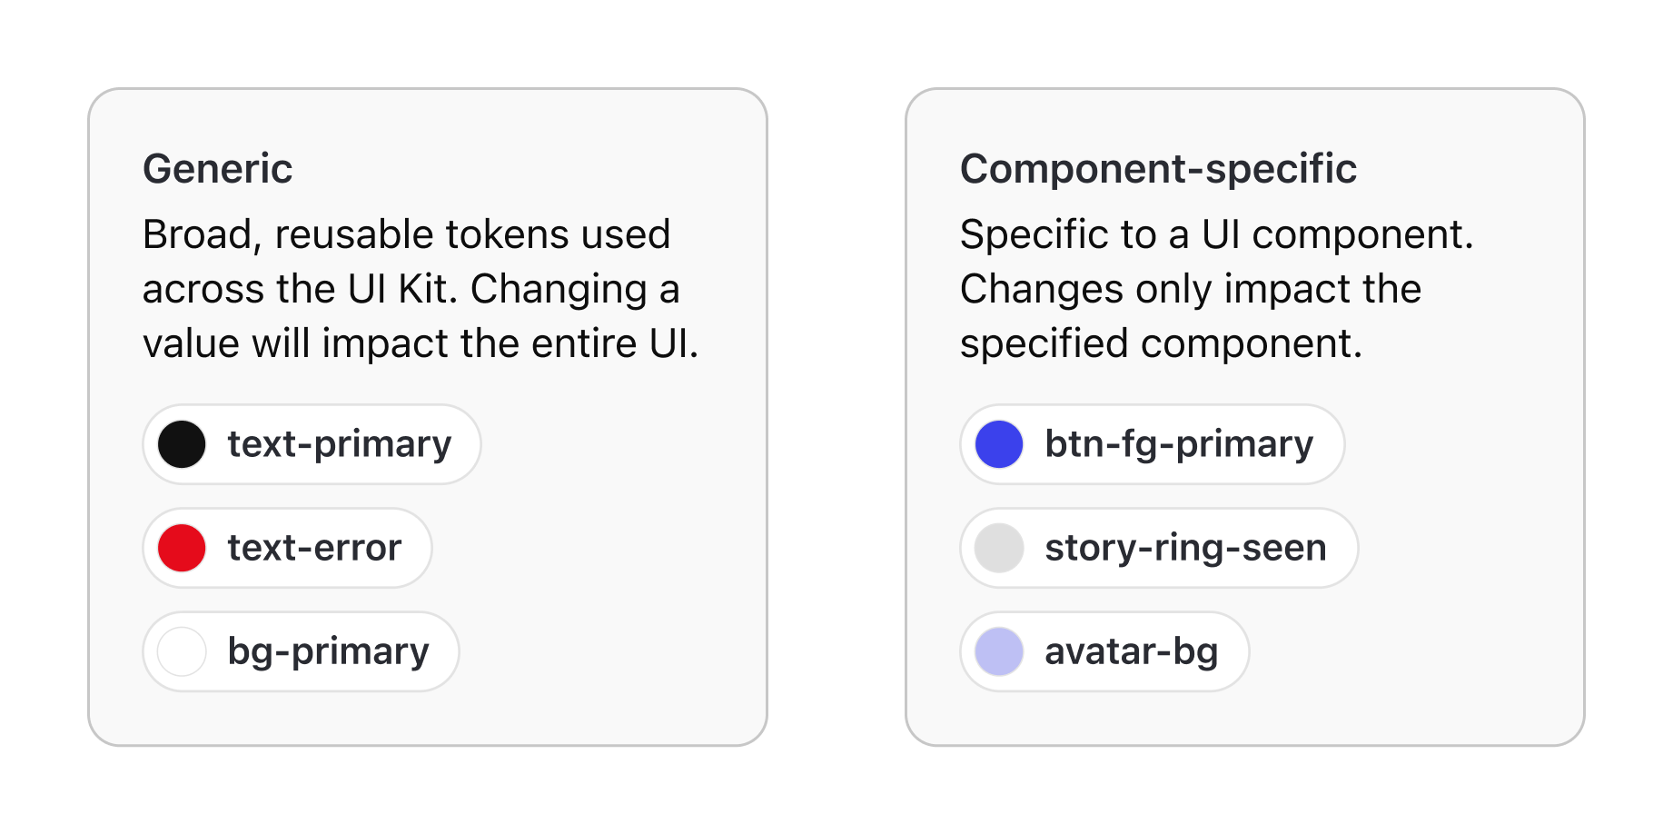The height and width of the screenshot is (834, 1673).
Task: Click the lavender avatar-bg color swatch
Action: pyautogui.click(x=999, y=651)
